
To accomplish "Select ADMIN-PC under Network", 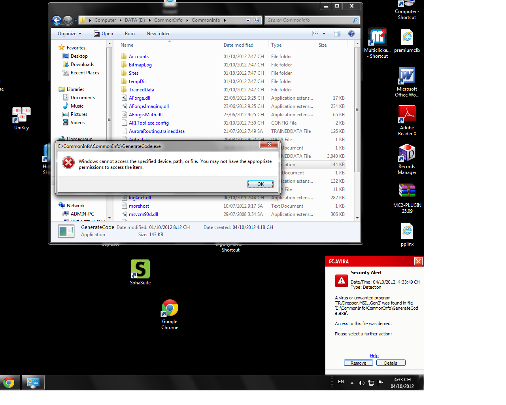I will 82,214.
